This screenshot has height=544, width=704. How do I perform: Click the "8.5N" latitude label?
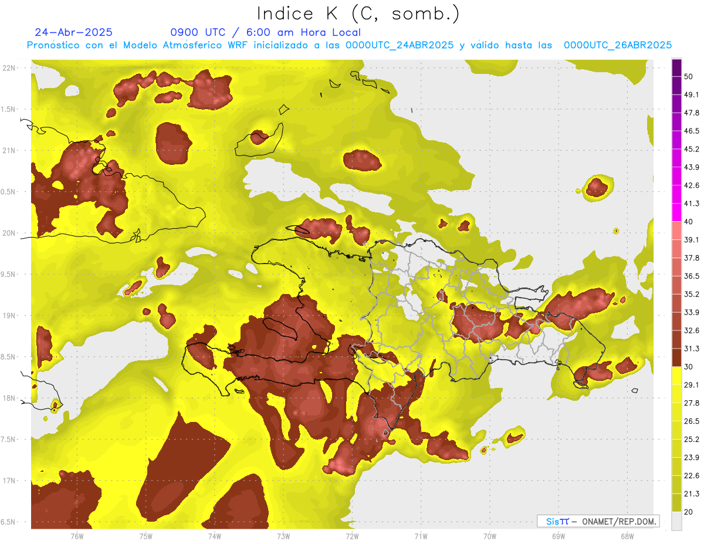tap(8, 357)
